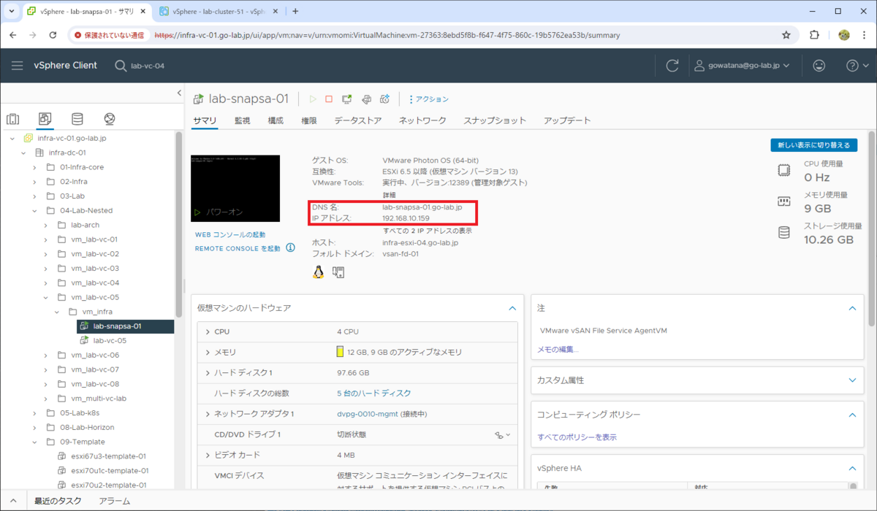The height and width of the screenshot is (511, 877).
Task: Open the Hosts and Clusters inventory view
Action: tap(12, 119)
